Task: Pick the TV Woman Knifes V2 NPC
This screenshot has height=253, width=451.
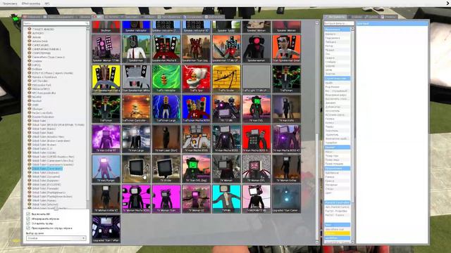Action: pos(106,198)
